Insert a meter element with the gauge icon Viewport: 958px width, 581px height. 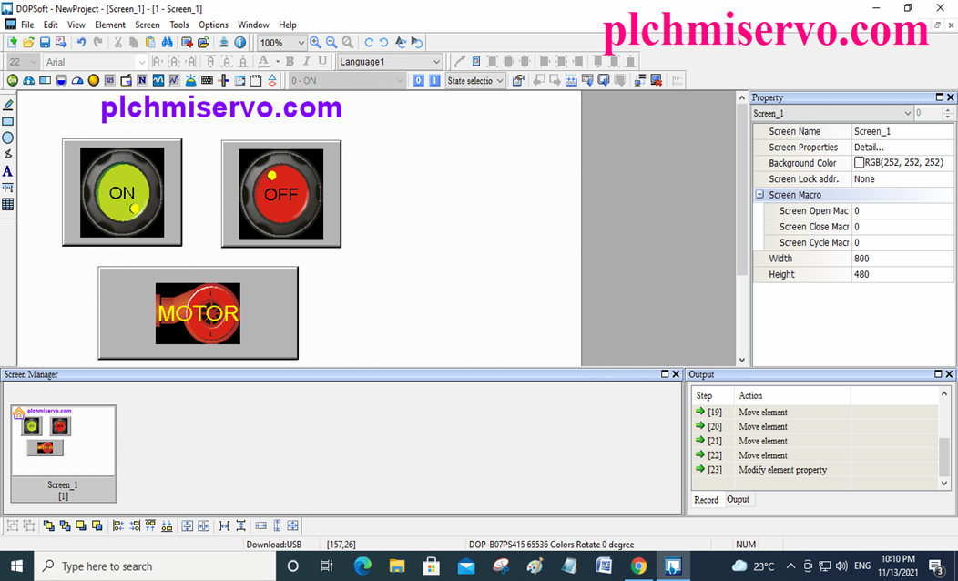pyautogui.click(x=29, y=80)
